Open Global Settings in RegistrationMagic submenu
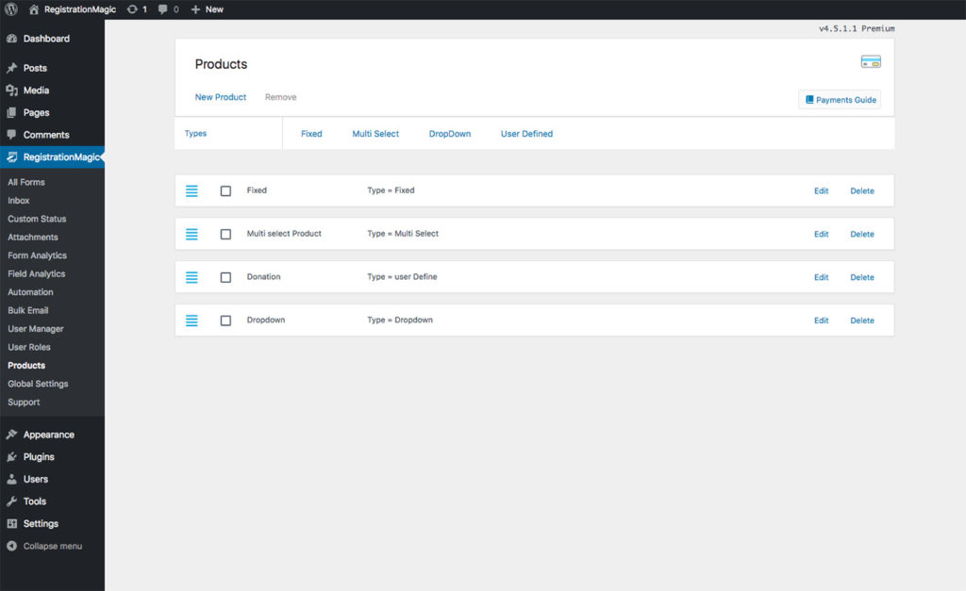The width and height of the screenshot is (966, 591). [x=38, y=384]
